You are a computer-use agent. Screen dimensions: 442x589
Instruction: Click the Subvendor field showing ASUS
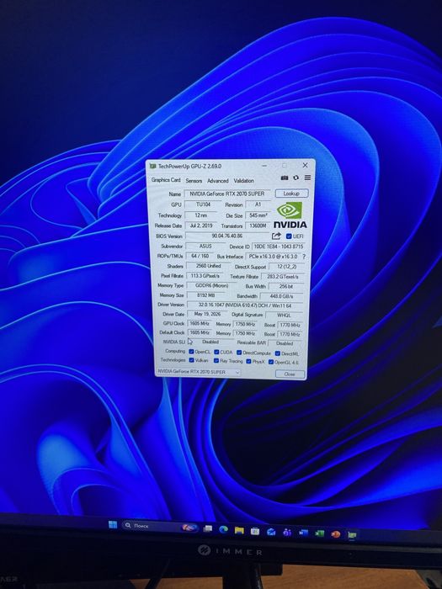click(x=205, y=246)
